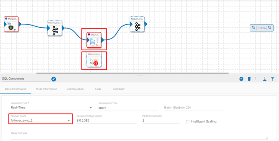View the Logs tab
The width and height of the screenshot is (279, 141).
pyautogui.click(x=98, y=89)
